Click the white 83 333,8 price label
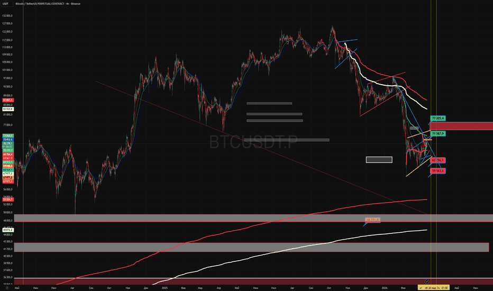 [x=8, y=109]
